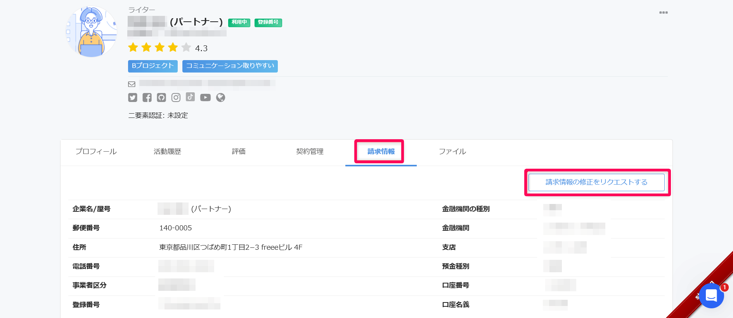Click the (パートナー) profile name heading
Image resolution: width=733 pixels, height=318 pixels.
pyautogui.click(x=196, y=22)
